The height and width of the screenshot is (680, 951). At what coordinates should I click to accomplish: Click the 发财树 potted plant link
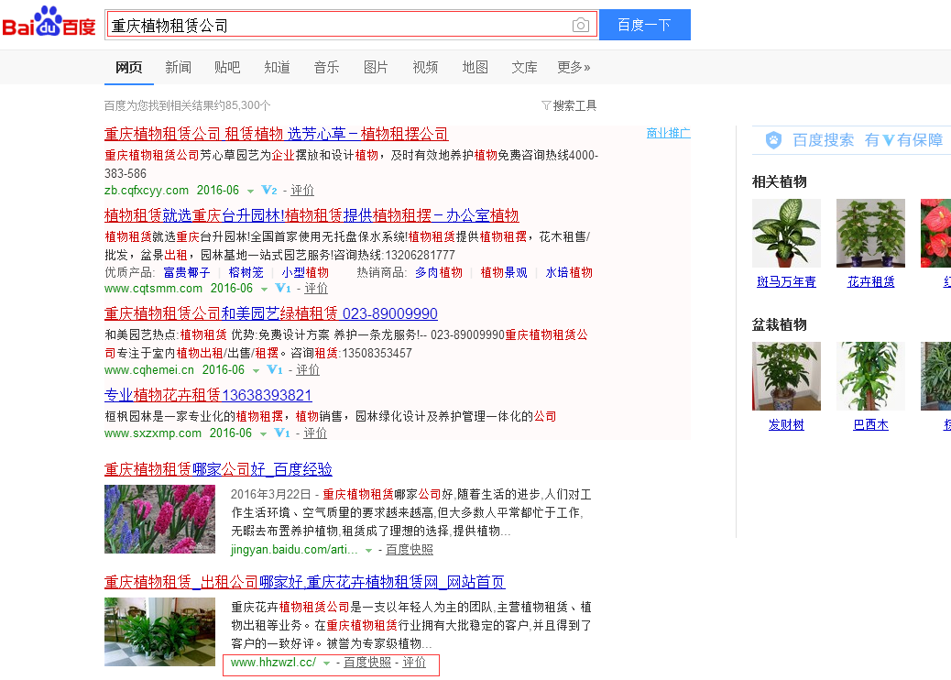click(x=786, y=424)
